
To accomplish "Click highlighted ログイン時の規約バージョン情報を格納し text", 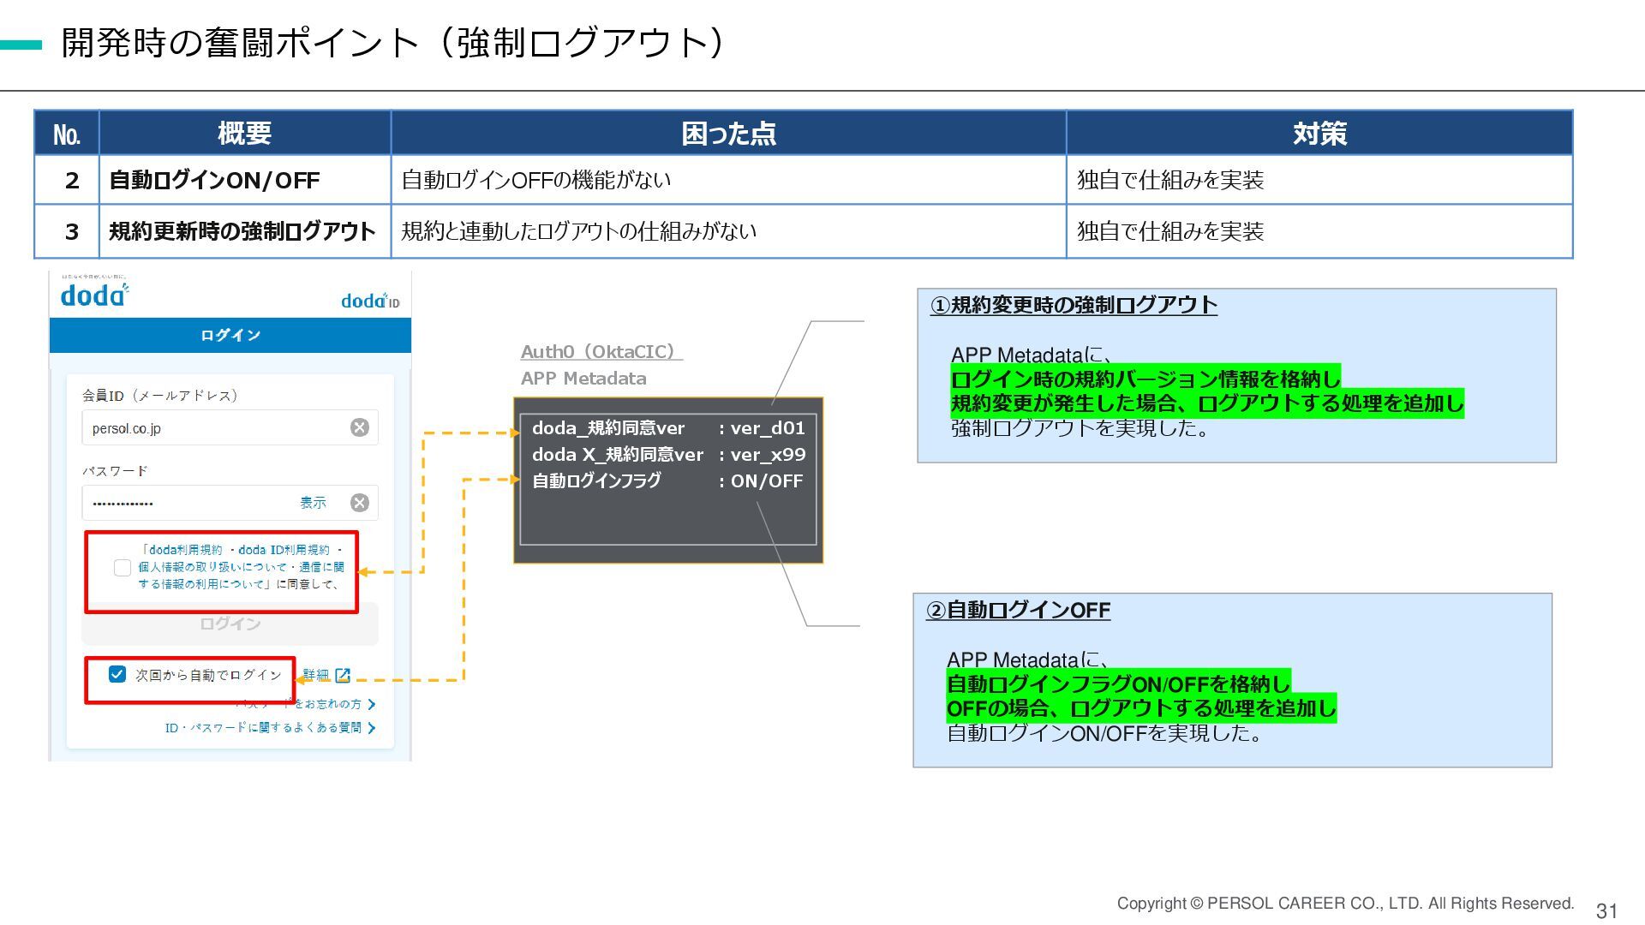I will click(x=1146, y=379).
